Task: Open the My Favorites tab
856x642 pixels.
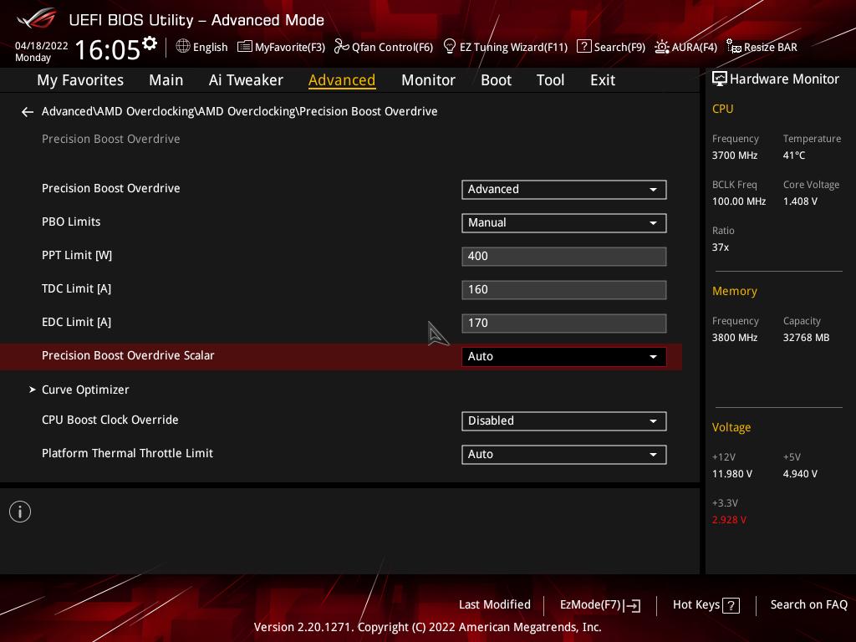Action: point(80,80)
